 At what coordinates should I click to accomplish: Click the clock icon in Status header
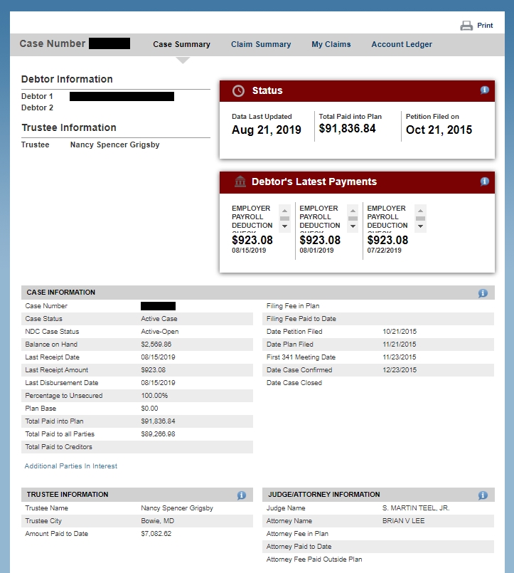point(238,91)
